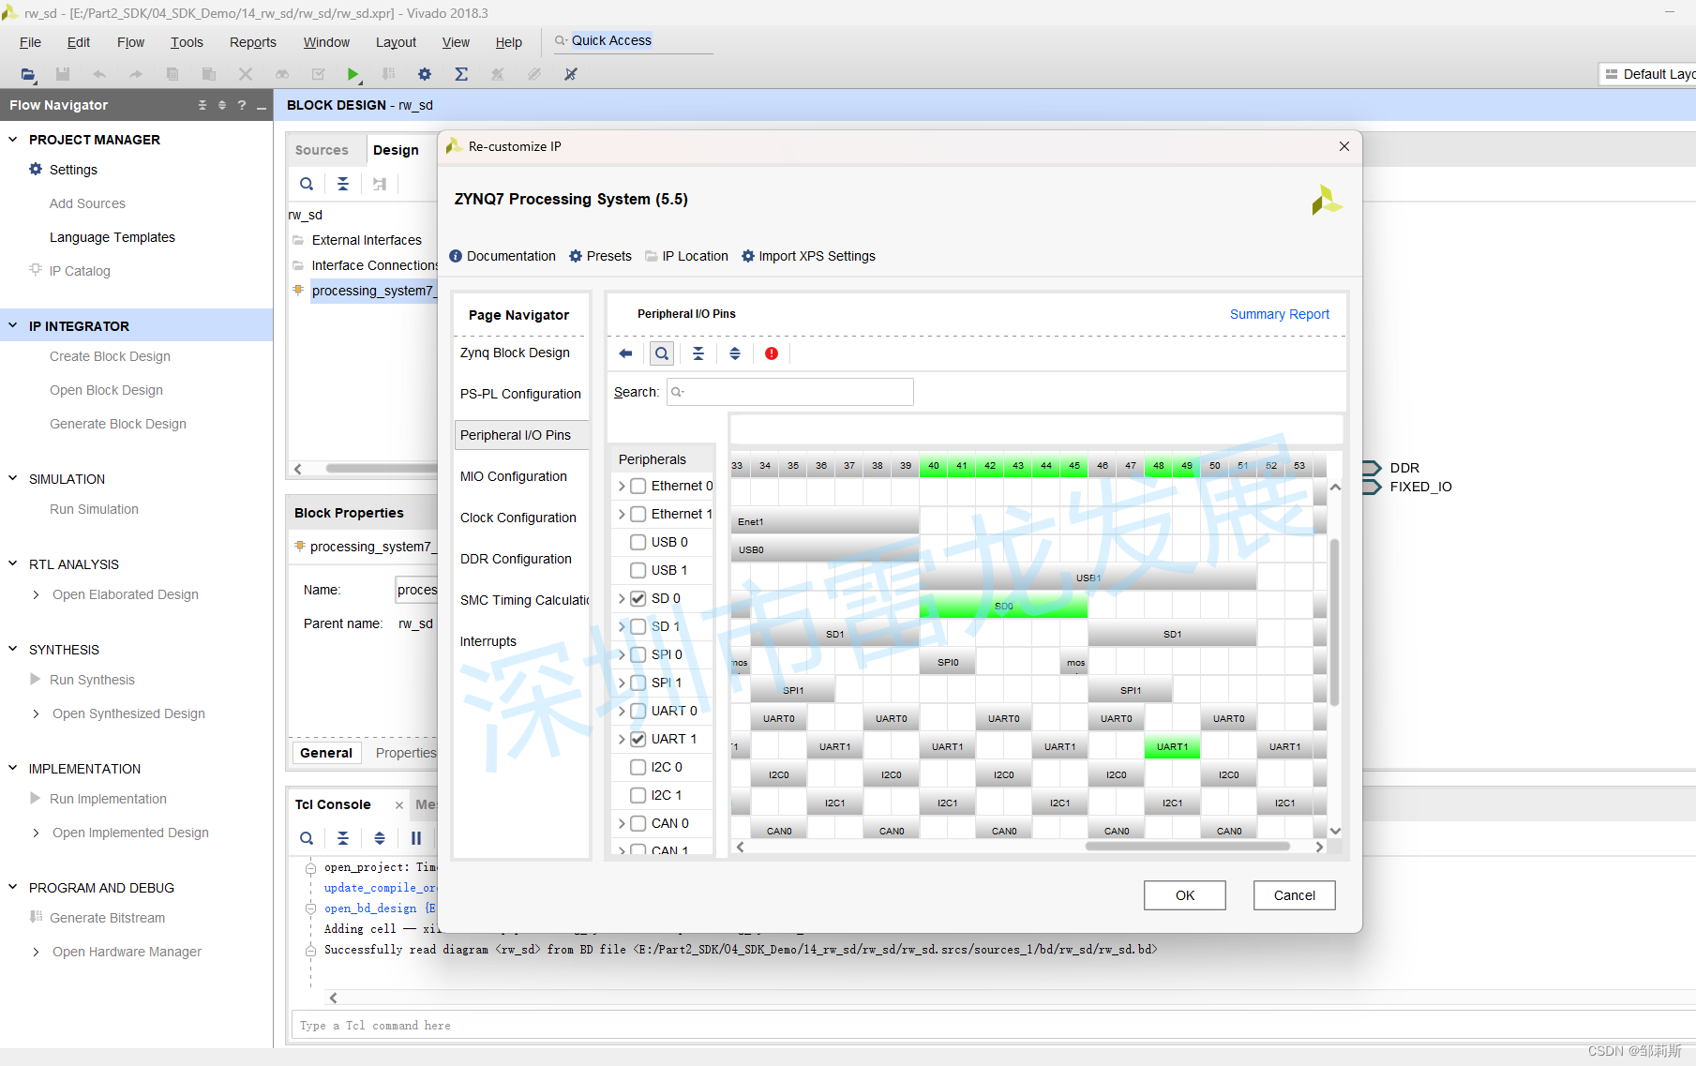Image resolution: width=1696 pixels, height=1066 pixels.
Task: Expand Open Elaborated Design
Action: (36, 594)
